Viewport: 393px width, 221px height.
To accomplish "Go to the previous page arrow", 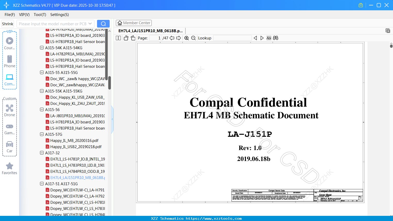I will click(172, 38).
